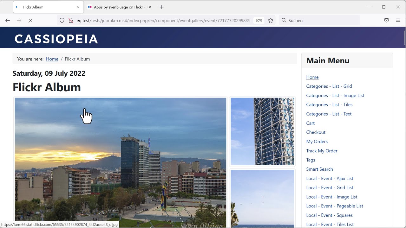Screen dimensions: 406x228
Task: Open Local - Event - Image List
Action: [331, 197]
